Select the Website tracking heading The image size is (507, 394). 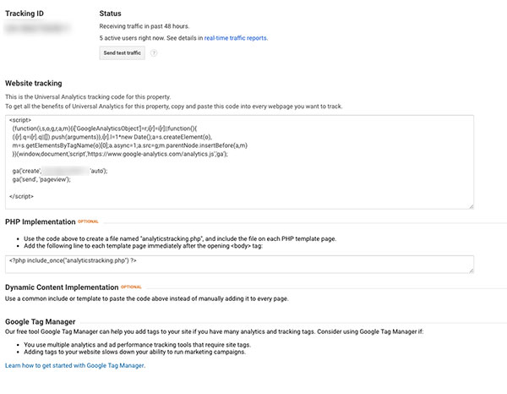34,84
